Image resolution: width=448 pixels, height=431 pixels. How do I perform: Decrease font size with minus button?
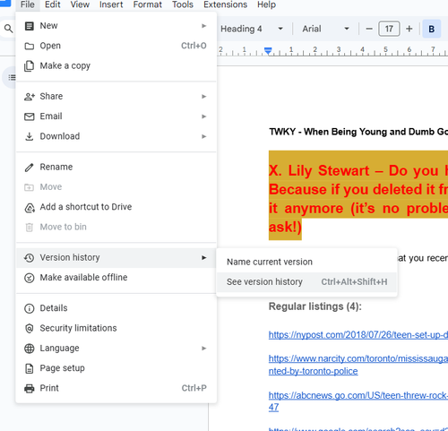click(x=369, y=29)
